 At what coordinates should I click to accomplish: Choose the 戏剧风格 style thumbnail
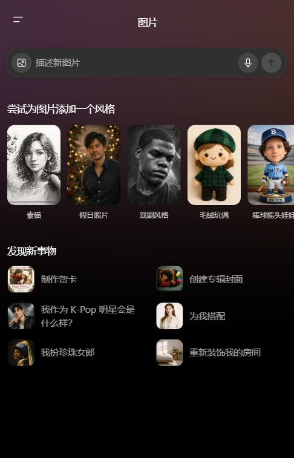click(154, 165)
